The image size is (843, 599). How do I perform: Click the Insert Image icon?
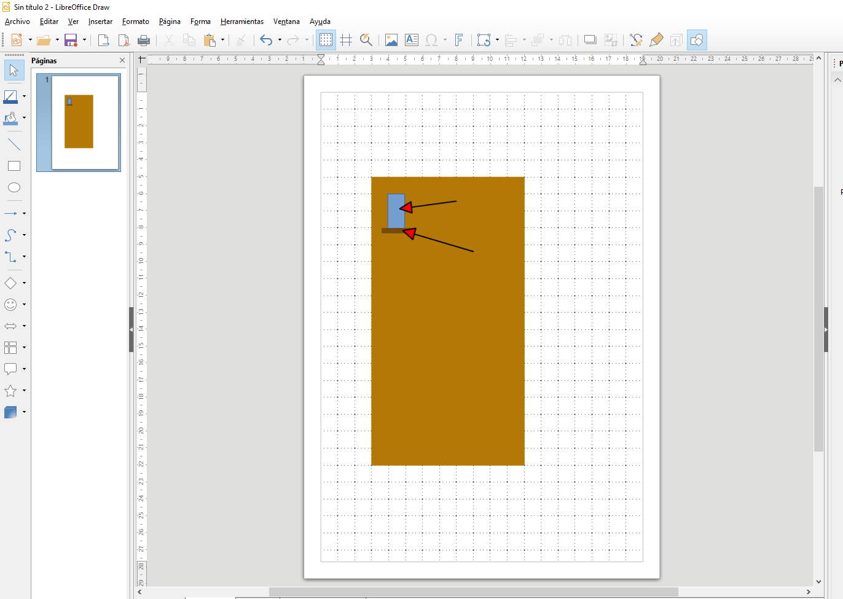coord(391,40)
